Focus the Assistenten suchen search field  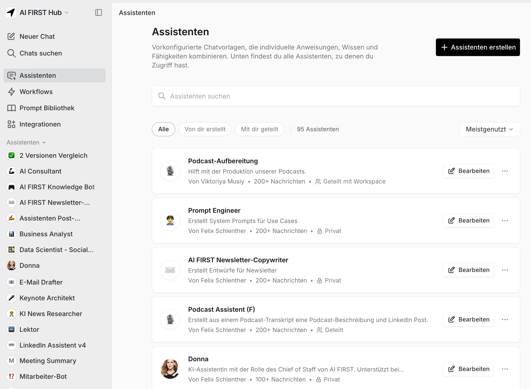(335, 96)
